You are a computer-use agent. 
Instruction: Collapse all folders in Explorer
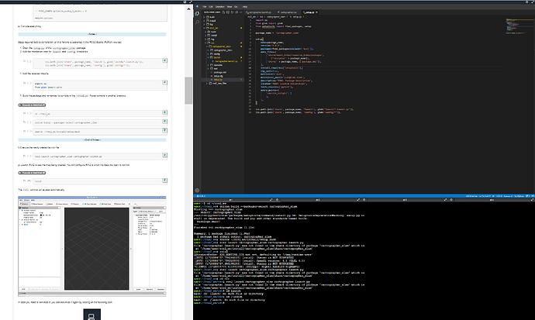pos(236,12)
